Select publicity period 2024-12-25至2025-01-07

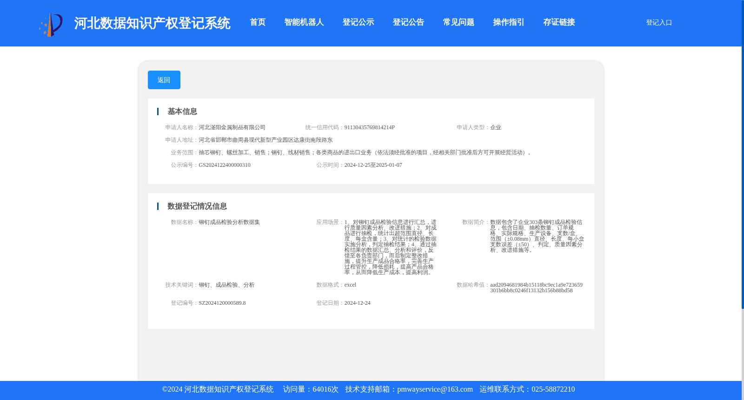[x=373, y=165]
